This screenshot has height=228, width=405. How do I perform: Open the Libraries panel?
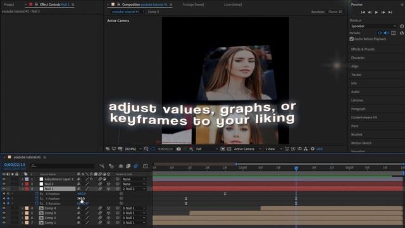point(357,100)
